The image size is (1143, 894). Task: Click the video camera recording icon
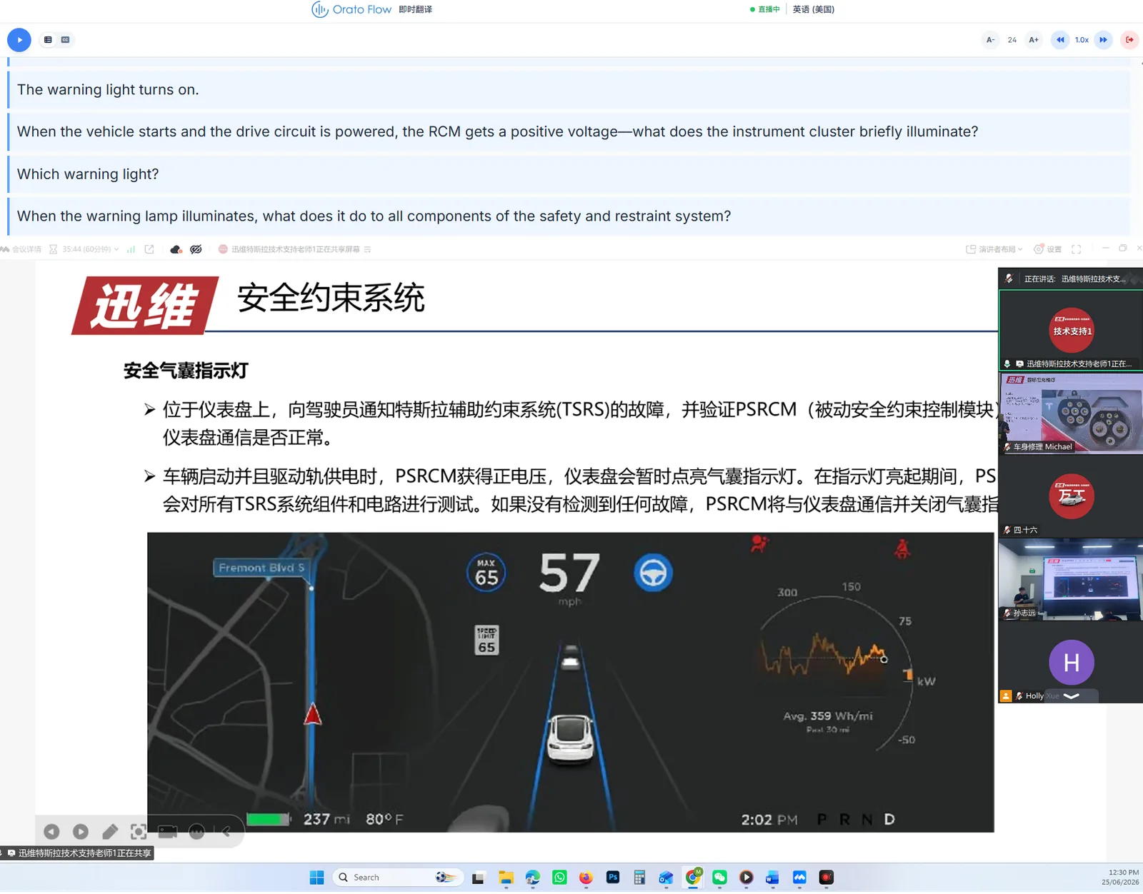[x=168, y=832]
